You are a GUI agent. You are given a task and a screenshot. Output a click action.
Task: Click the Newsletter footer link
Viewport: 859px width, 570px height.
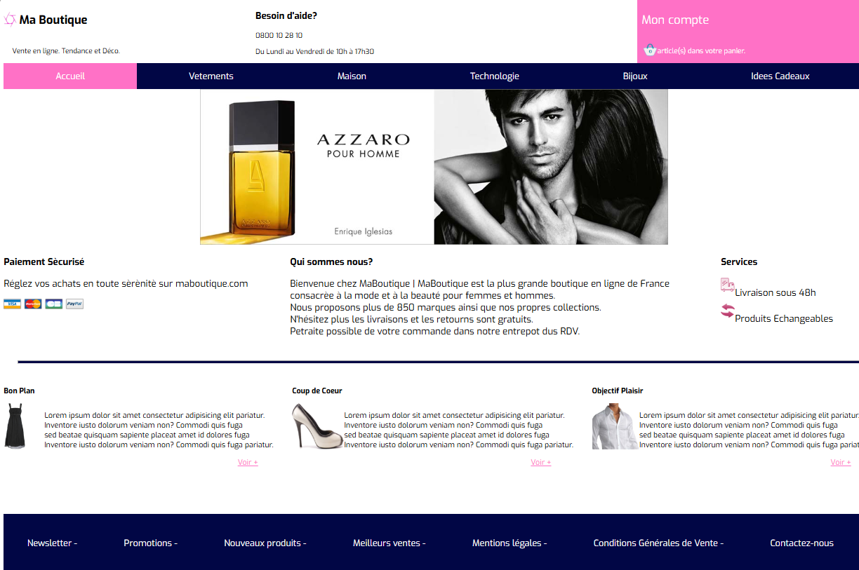(x=53, y=543)
